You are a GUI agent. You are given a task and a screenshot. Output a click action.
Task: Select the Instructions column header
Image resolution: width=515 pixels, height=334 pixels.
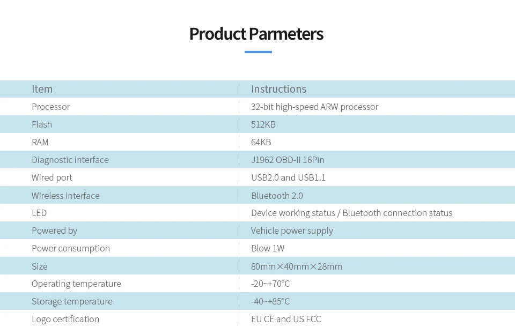point(278,89)
